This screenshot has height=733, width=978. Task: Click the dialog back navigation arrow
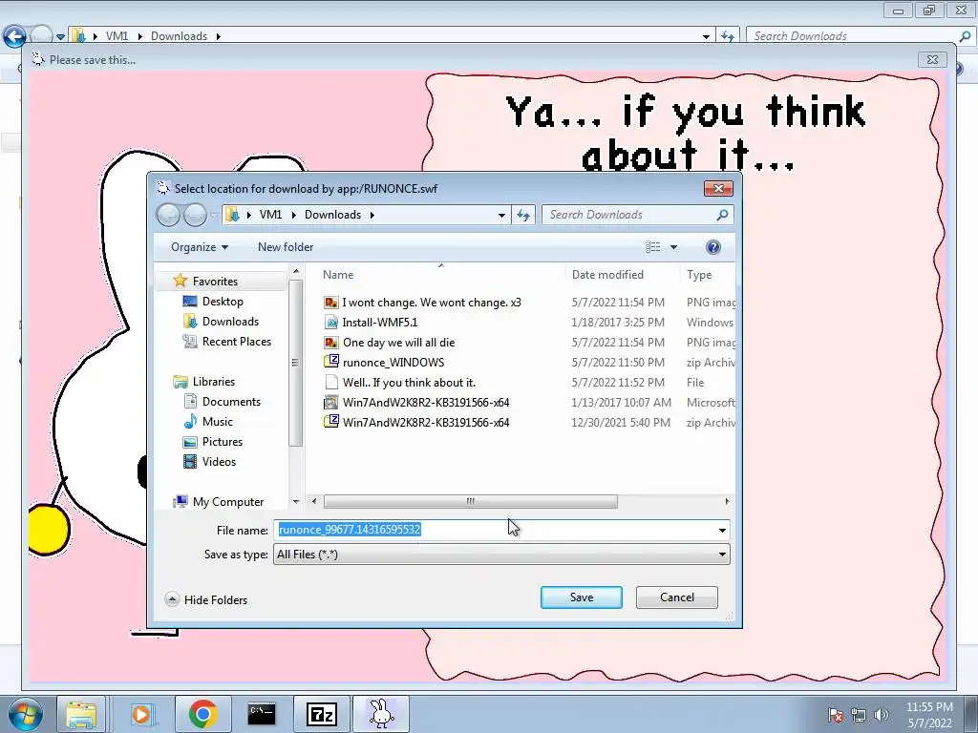point(168,215)
